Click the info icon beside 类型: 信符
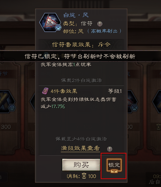Viewport: 161px width, 187px height. point(100,24)
